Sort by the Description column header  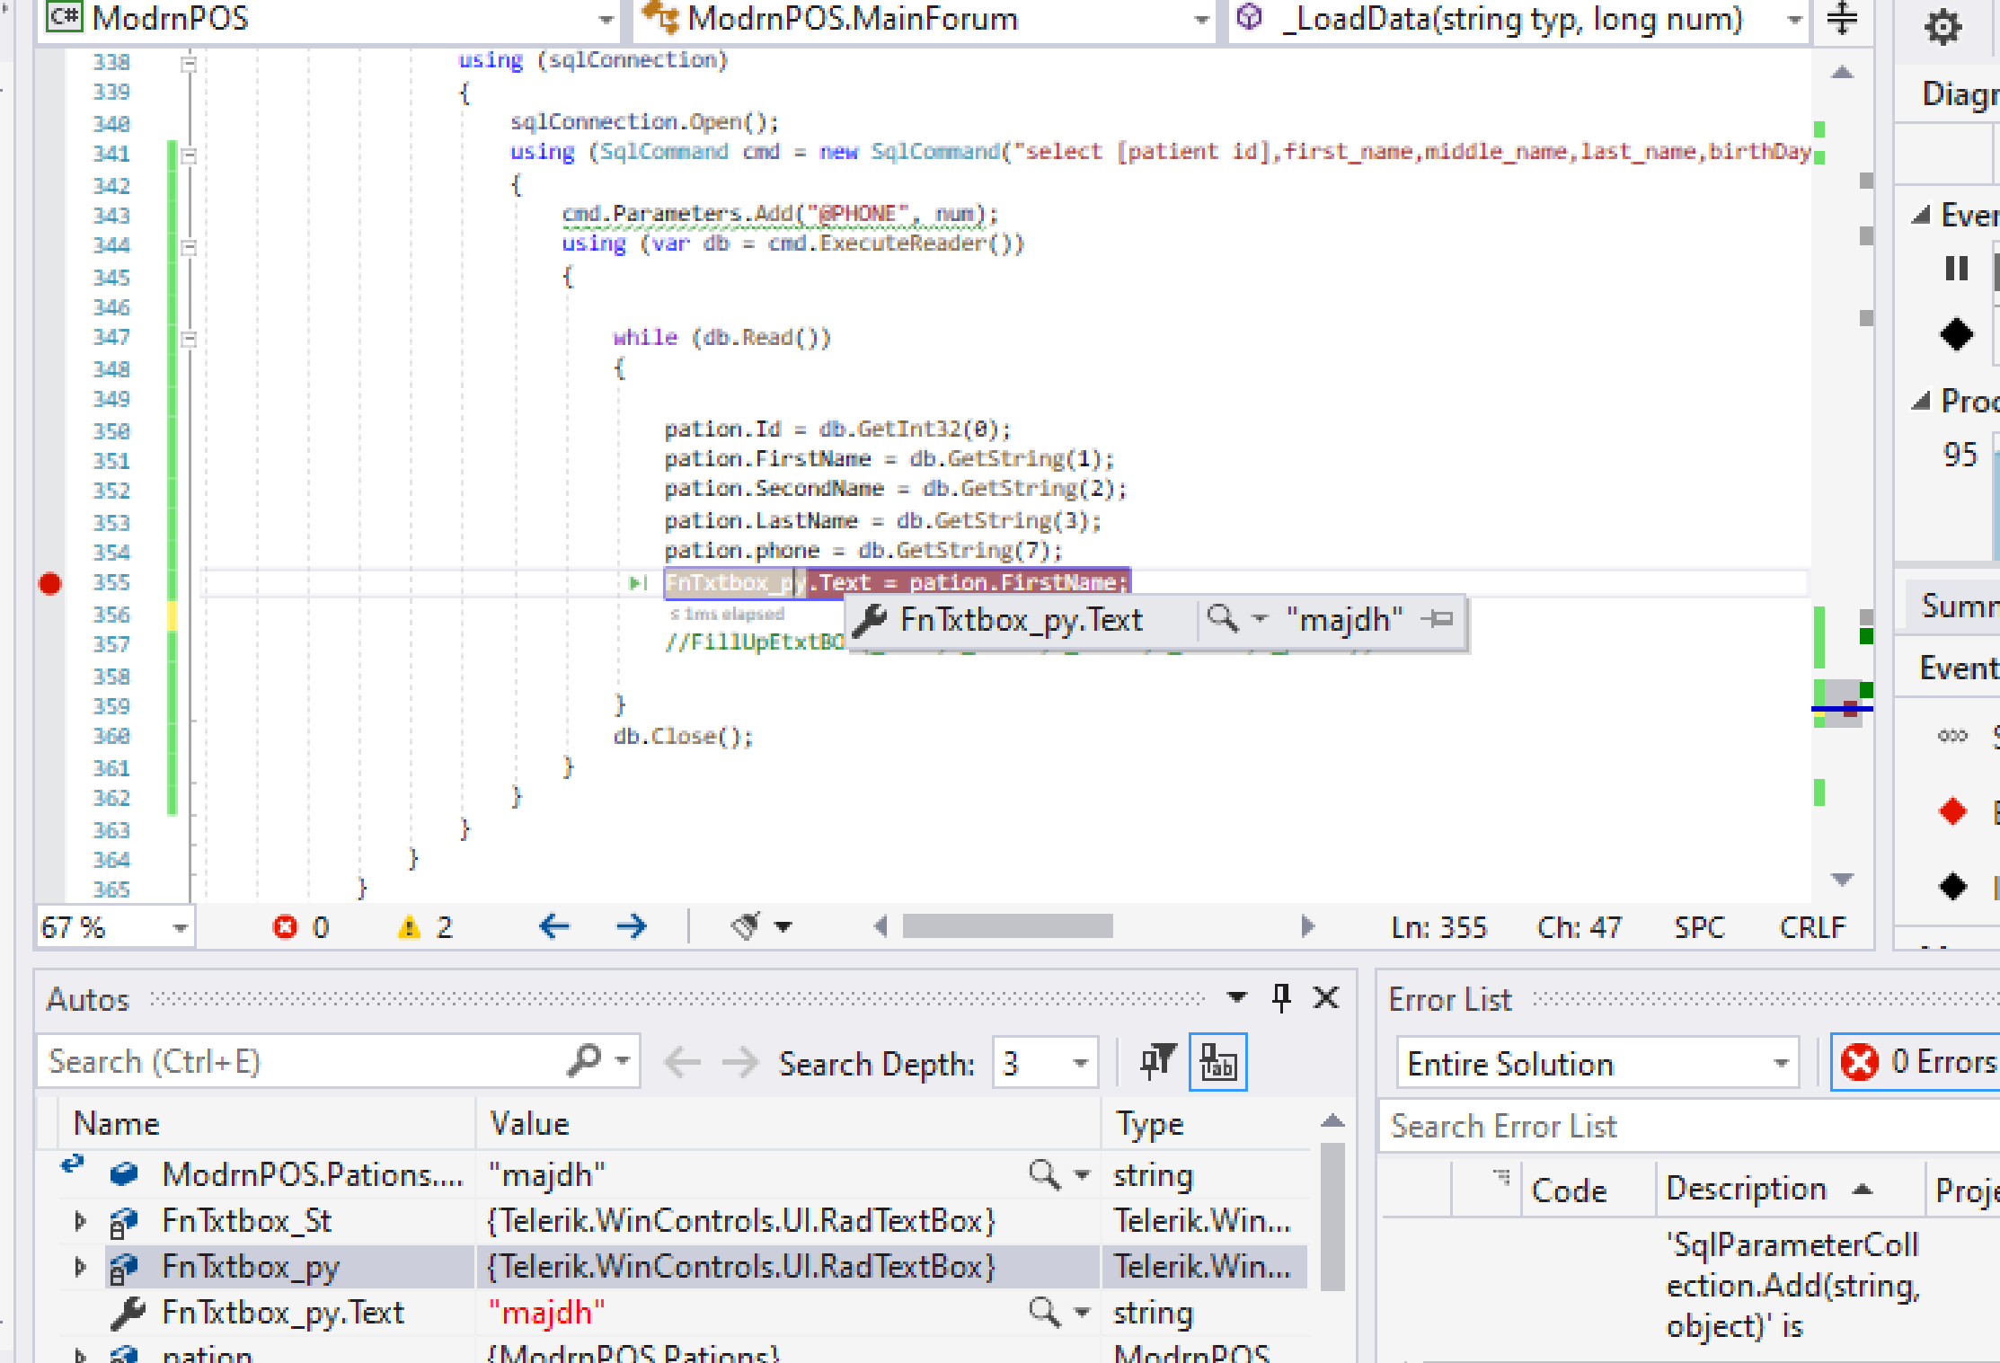point(1746,1189)
